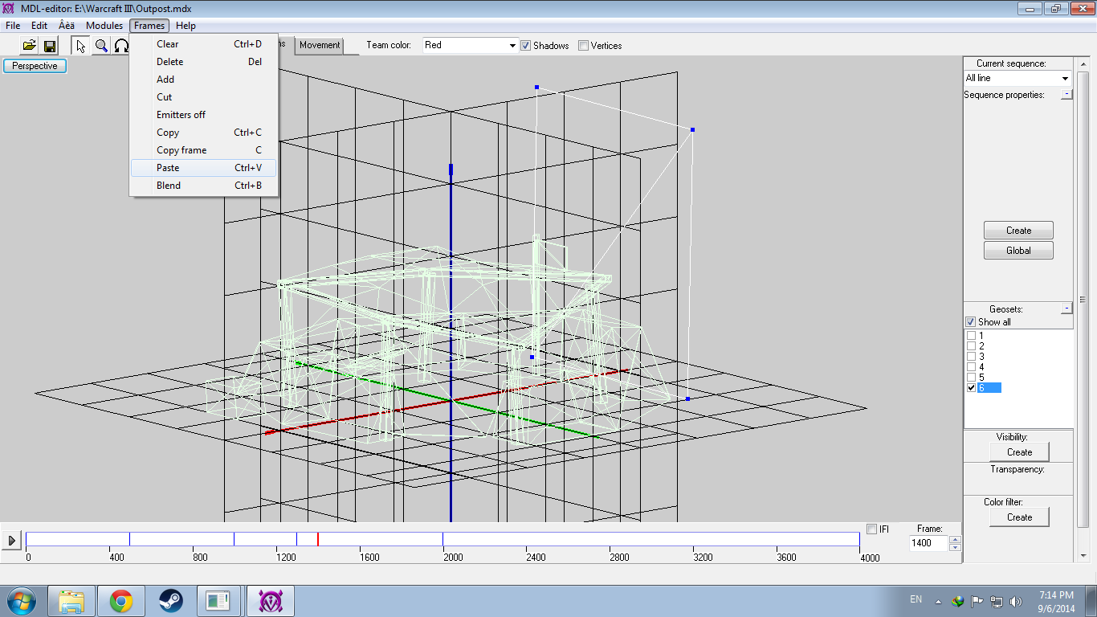The width and height of the screenshot is (1097, 617).
Task: Click Create under Visibility
Action: coord(1019,452)
